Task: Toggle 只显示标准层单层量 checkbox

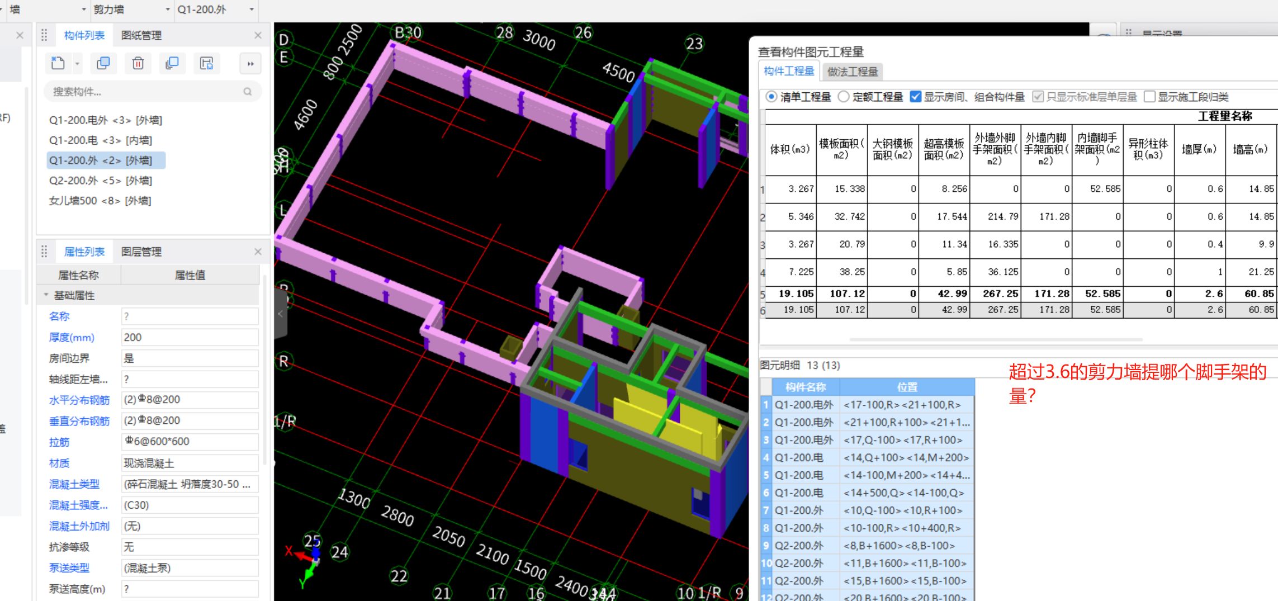Action: (1038, 97)
